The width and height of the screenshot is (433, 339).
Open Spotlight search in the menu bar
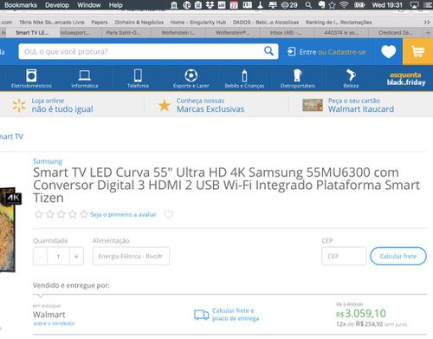pos(308,5)
